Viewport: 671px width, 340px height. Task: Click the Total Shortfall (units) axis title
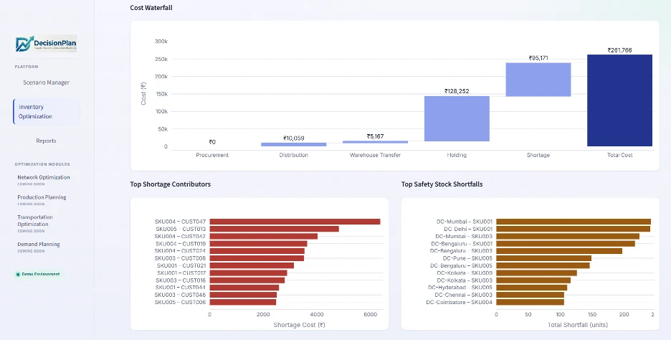click(x=578, y=325)
